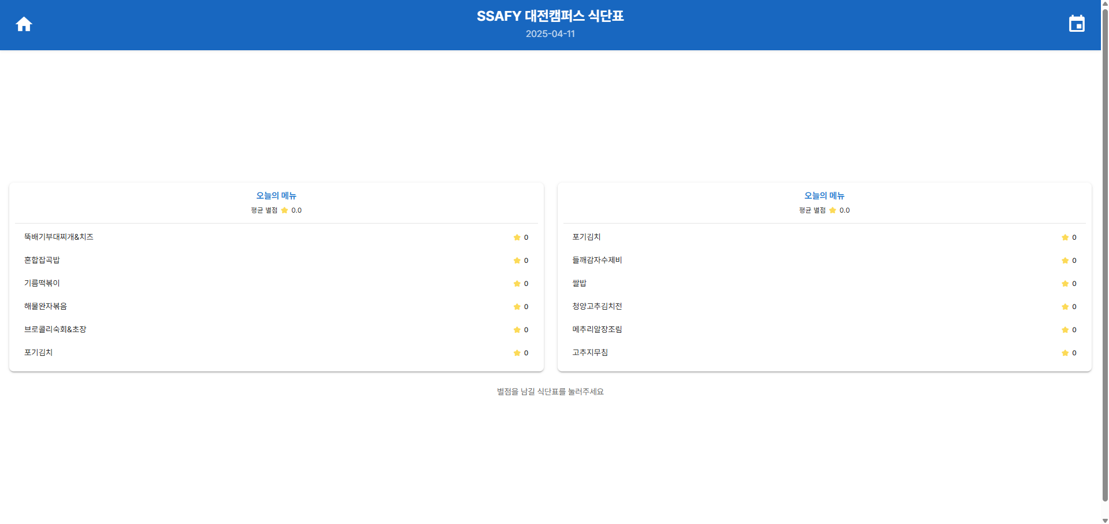Click the star icon next to 고추지무침
The height and width of the screenshot is (524, 1109).
point(1065,353)
